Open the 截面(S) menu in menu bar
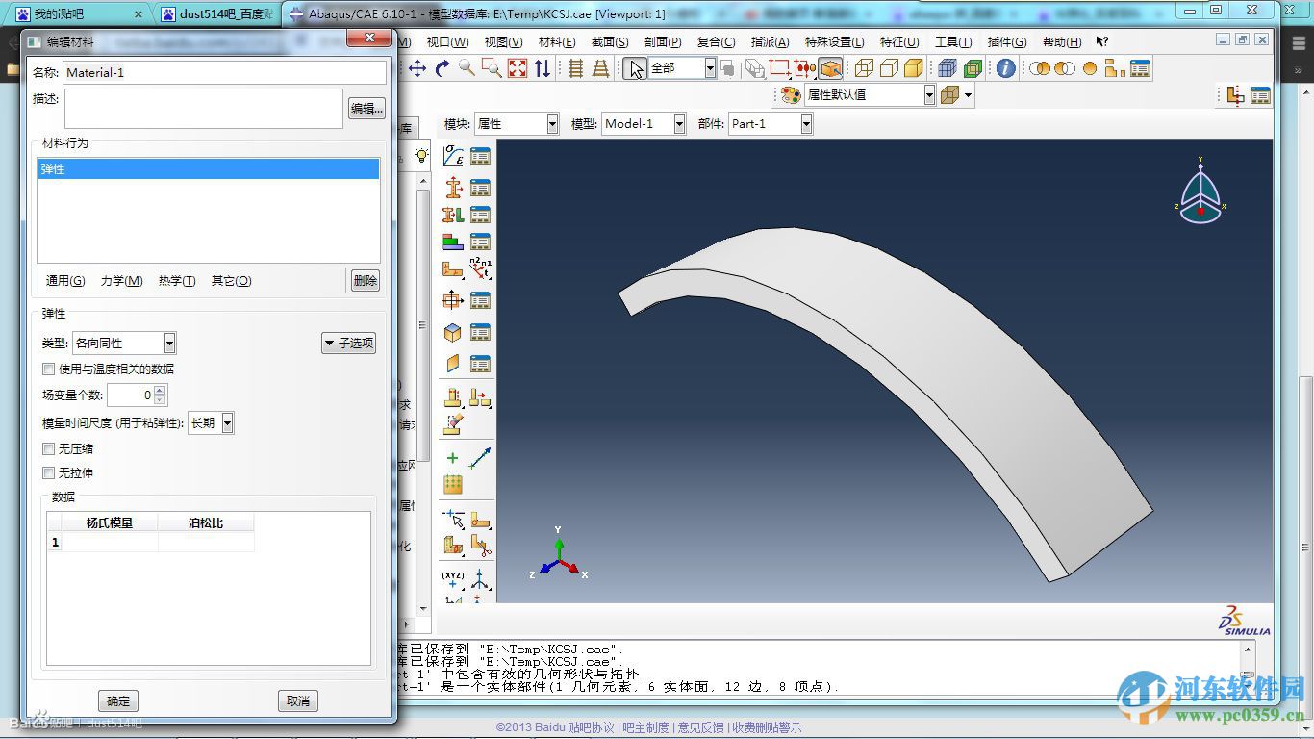 pyautogui.click(x=610, y=42)
